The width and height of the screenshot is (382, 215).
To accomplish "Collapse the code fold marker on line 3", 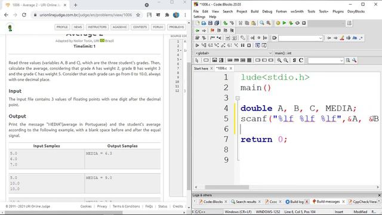I will (x=238, y=98).
